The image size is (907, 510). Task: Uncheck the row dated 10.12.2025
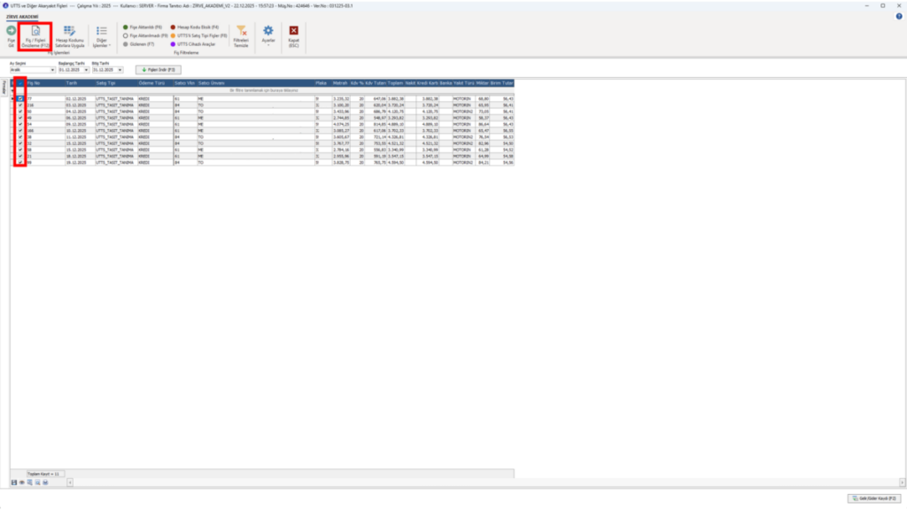click(x=20, y=131)
